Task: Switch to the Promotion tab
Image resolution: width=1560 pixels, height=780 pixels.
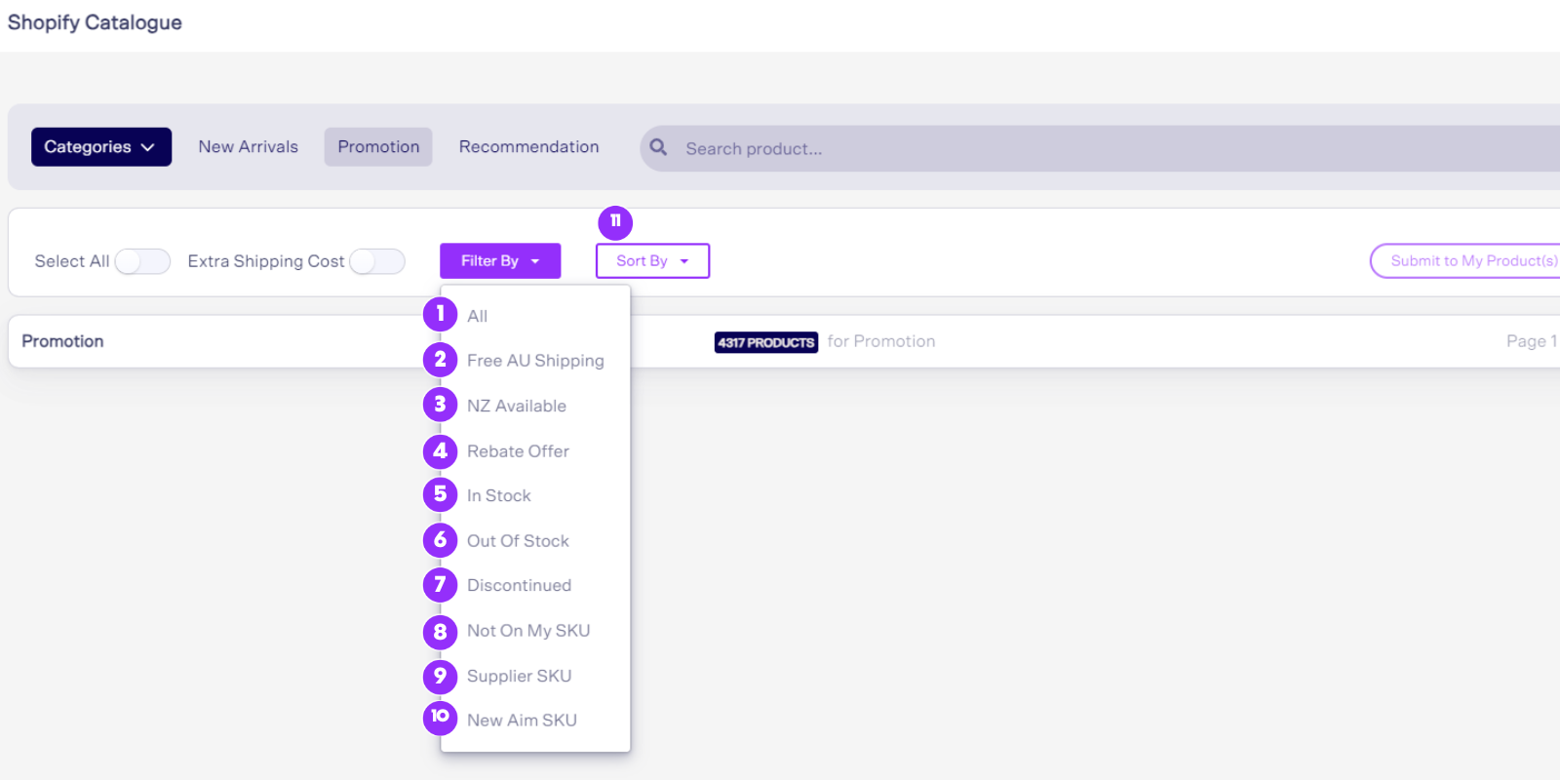Action: [378, 147]
